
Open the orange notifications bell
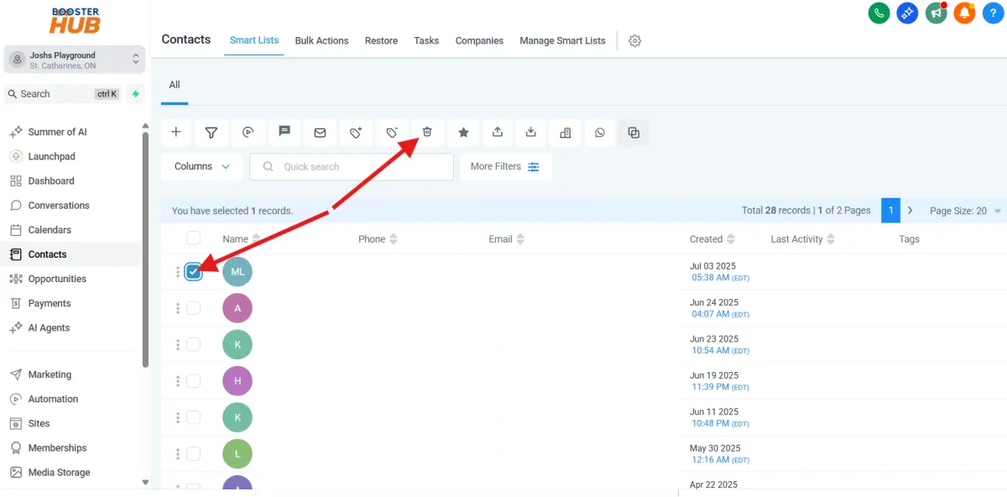pyautogui.click(x=964, y=13)
